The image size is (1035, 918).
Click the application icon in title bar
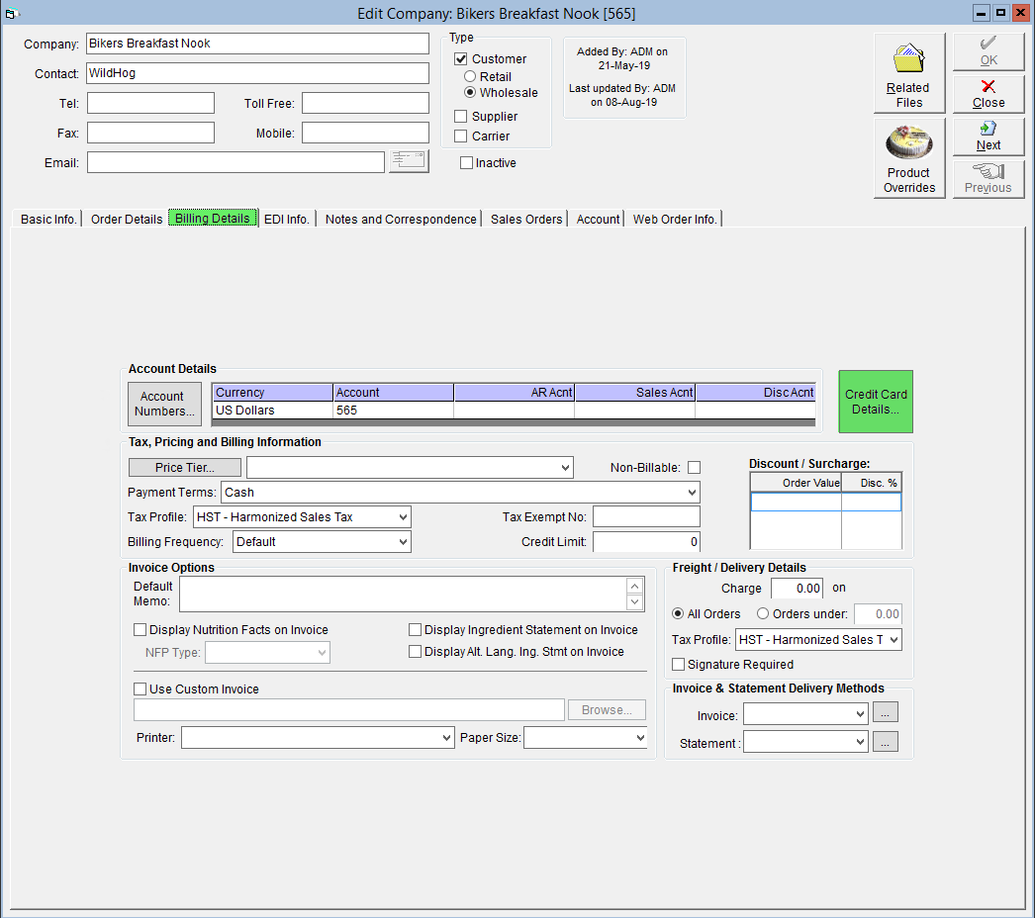click(11, 13)
